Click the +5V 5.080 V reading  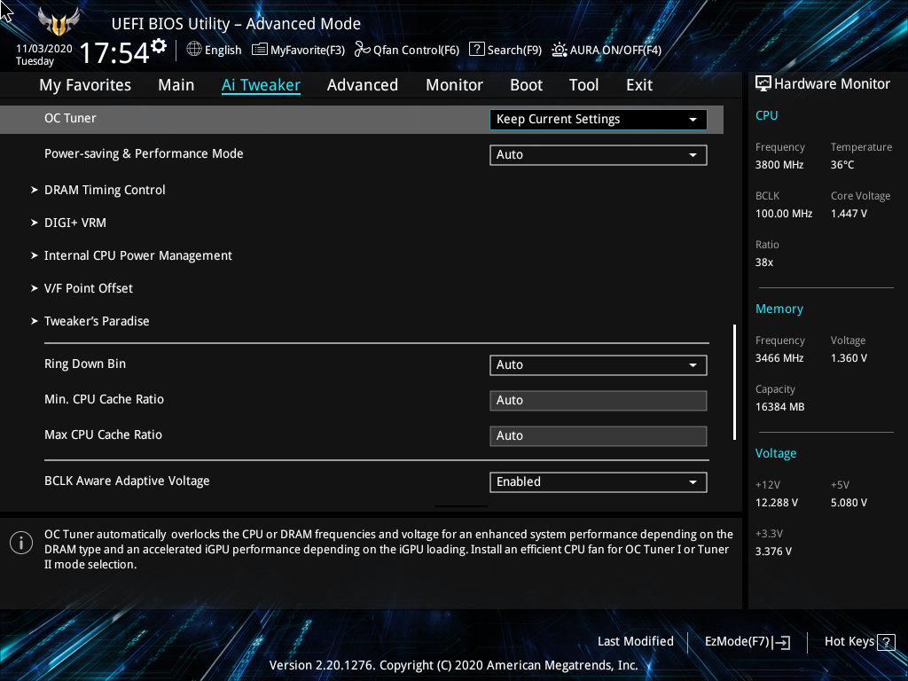849,503
